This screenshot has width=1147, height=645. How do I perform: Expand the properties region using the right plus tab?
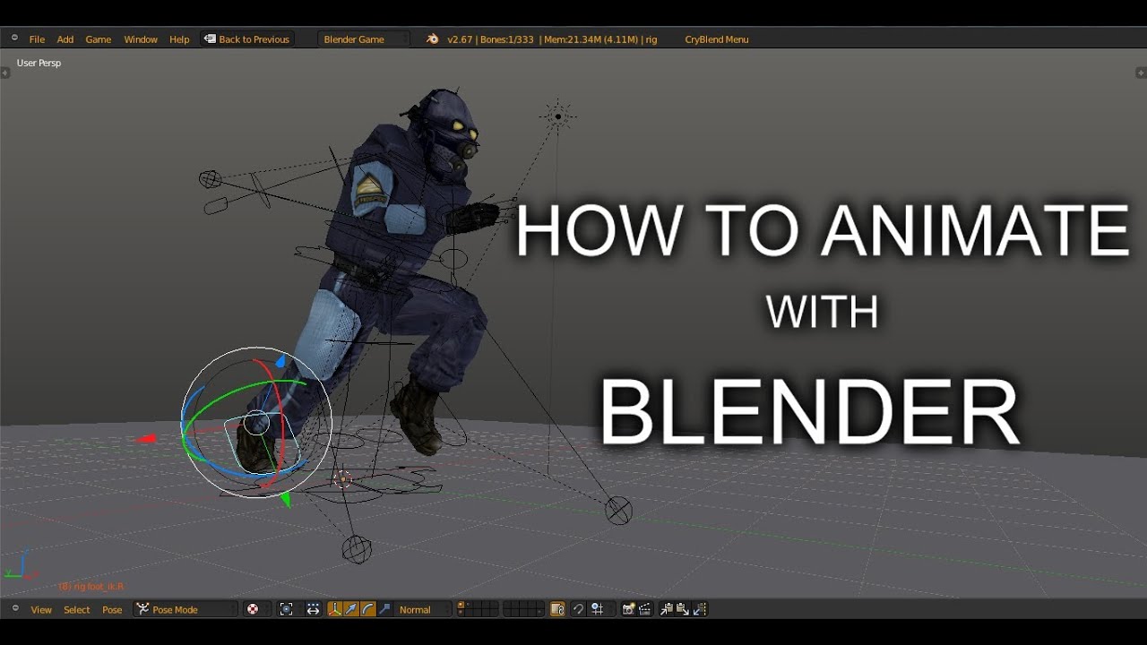[1142, 73]
